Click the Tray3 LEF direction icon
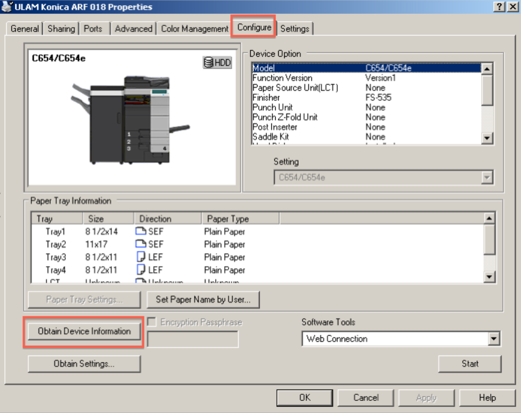 [141, 257]
